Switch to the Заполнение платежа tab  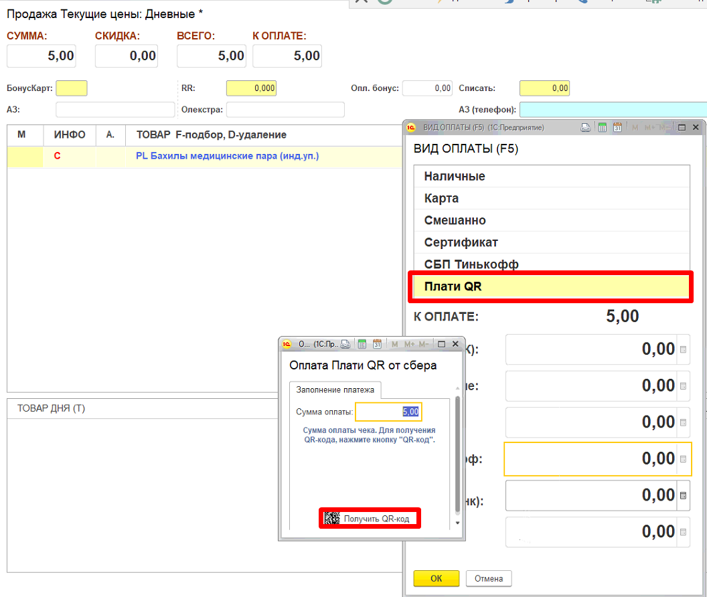pos(335,390)
